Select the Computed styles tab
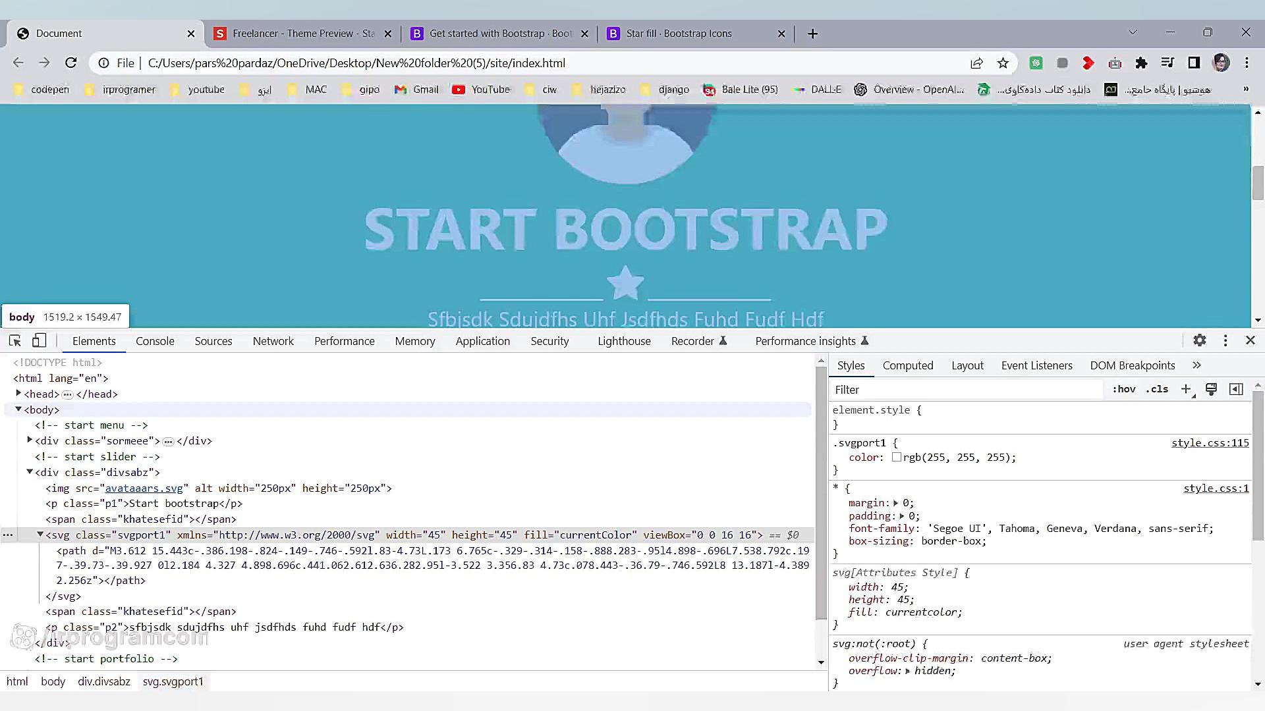The height and width of the screenshot is (711, 1265). pyautogui.click(x=908, y=365)
